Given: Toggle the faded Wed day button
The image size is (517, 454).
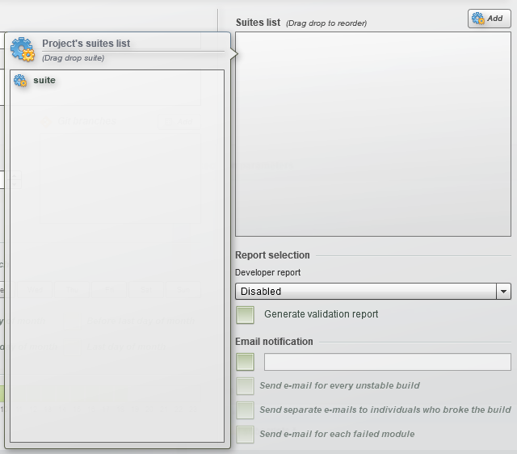Looking at the screenshot, I should [35, 290].
